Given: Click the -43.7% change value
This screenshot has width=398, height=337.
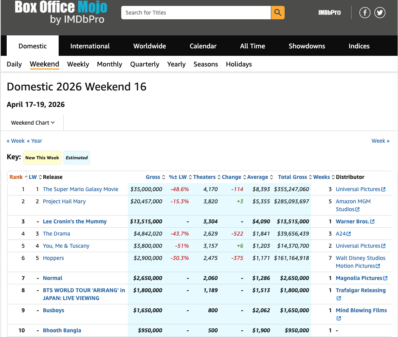Looking at the screenshot, I should 180,234.
